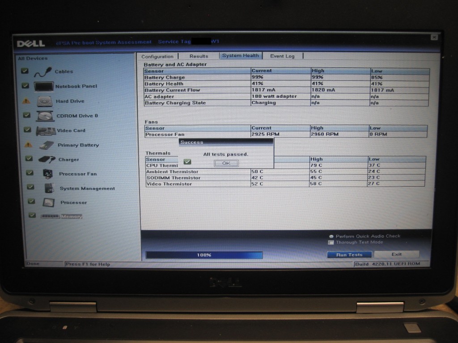The height and width of the screenshot is (343, 458).
Task: Click the 2925 RPM fan value
Action: click(x=265, y=134)
